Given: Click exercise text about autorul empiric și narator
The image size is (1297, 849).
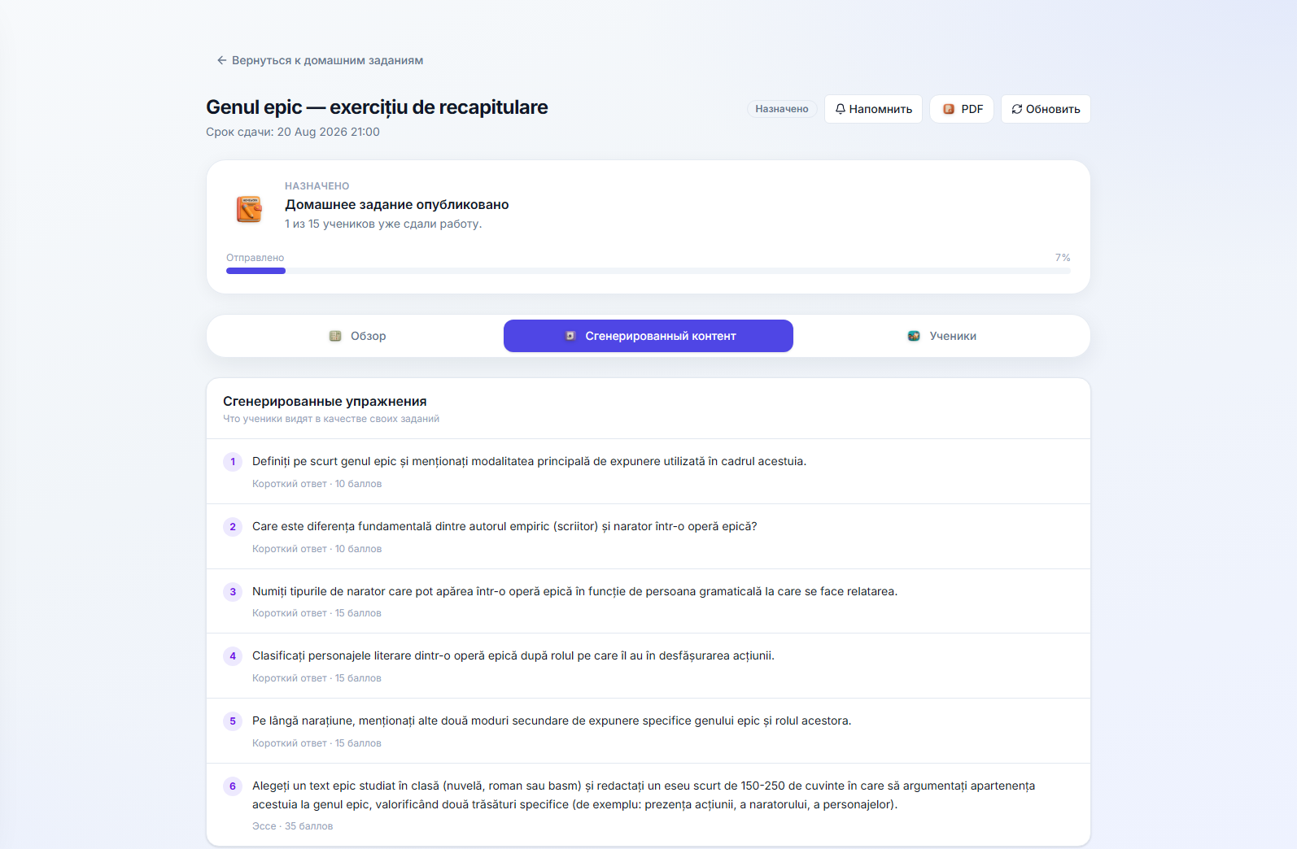Looking at the screenshot, I should 504,526.
